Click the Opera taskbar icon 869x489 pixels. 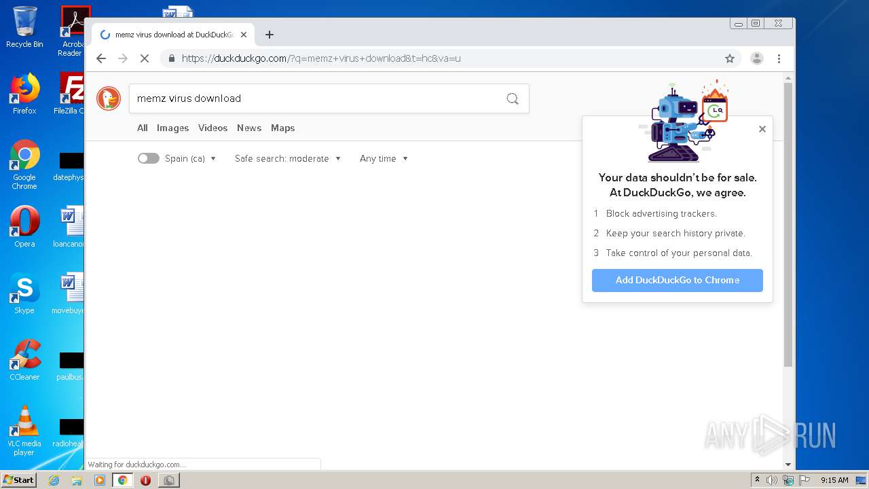(x=145, y=480)
